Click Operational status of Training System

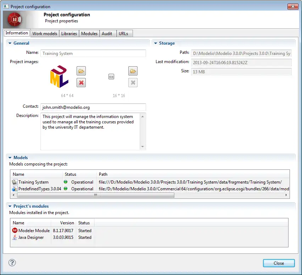82,182
